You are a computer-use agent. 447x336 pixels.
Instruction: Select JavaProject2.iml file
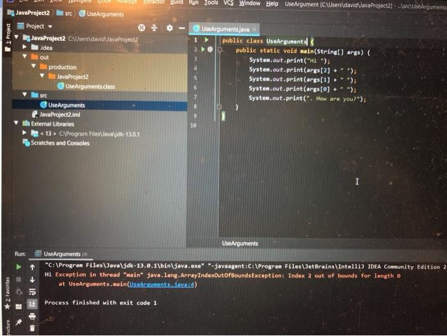[x=56, y=114]
